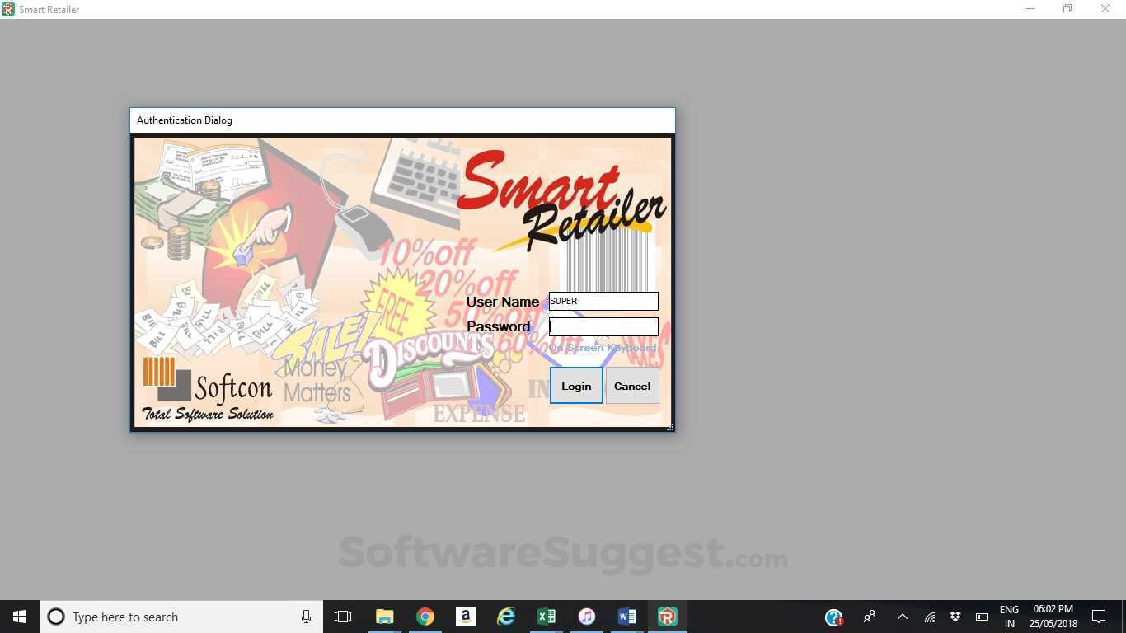Viewport: 1126px width, 633px height.
Task: Click inside the Password field
Action: click(x=603, y=326)
